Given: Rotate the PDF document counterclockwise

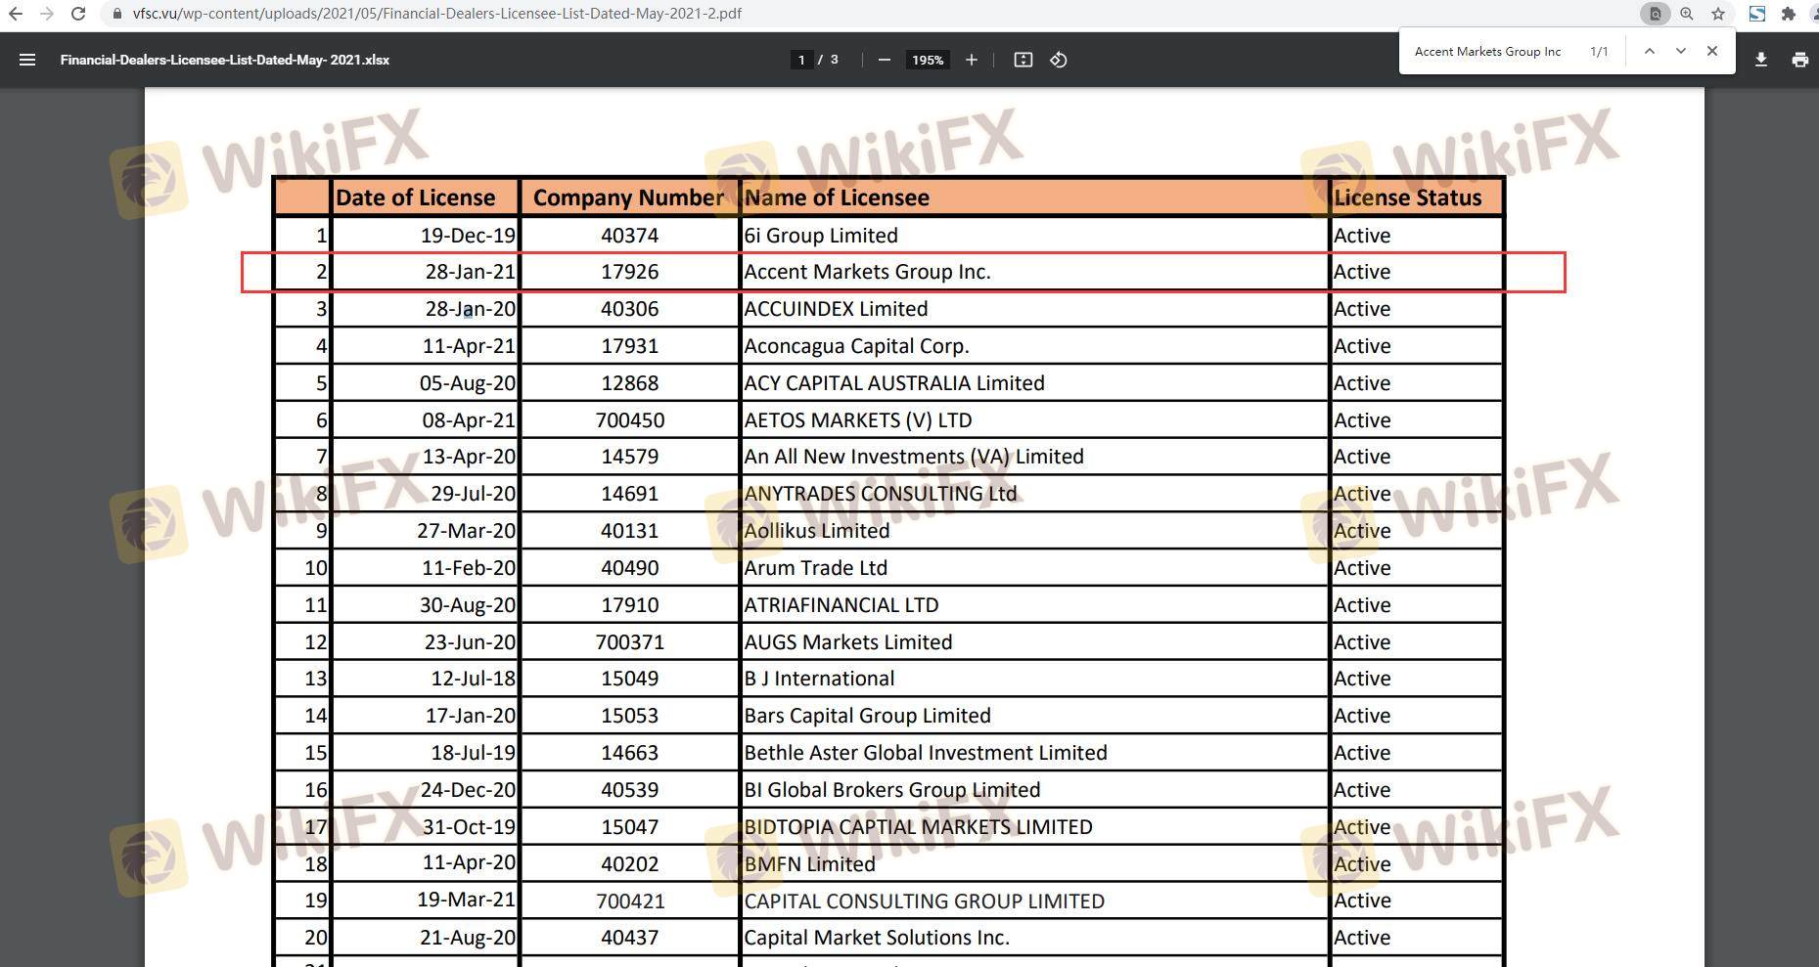Looking at the screenshot, I should tap(1059, 60).
